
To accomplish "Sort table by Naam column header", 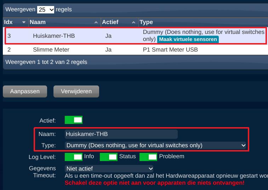I will (64, 22).
